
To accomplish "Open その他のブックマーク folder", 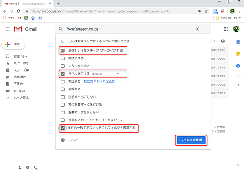I will point(229,18).
